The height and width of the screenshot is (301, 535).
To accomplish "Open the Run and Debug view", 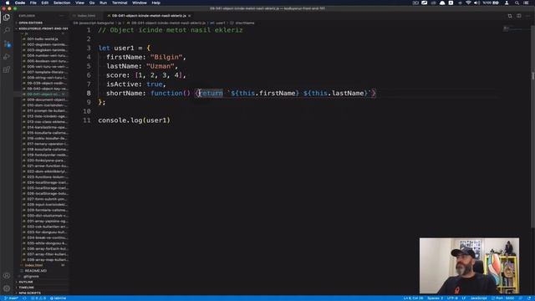I will [x=7, y=57].
